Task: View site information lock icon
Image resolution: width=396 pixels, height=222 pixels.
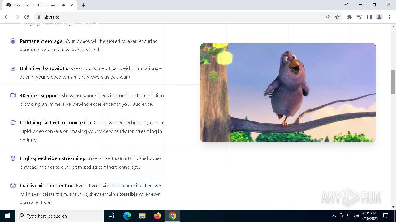Action: click(x=39, y=17)
